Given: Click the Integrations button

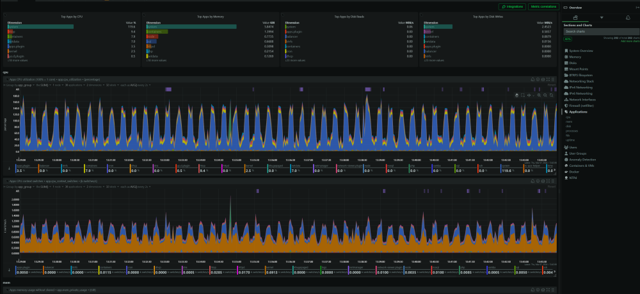Looking at the screenshot, I should (512, 6).
